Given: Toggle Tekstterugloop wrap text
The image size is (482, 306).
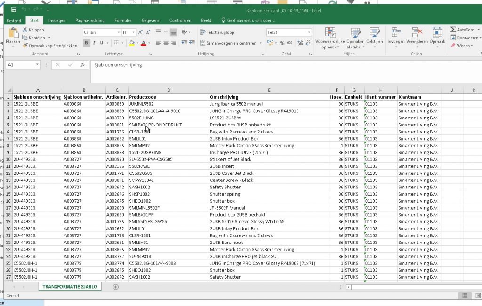Looking at the screenshot, I should tap(217, 32).
